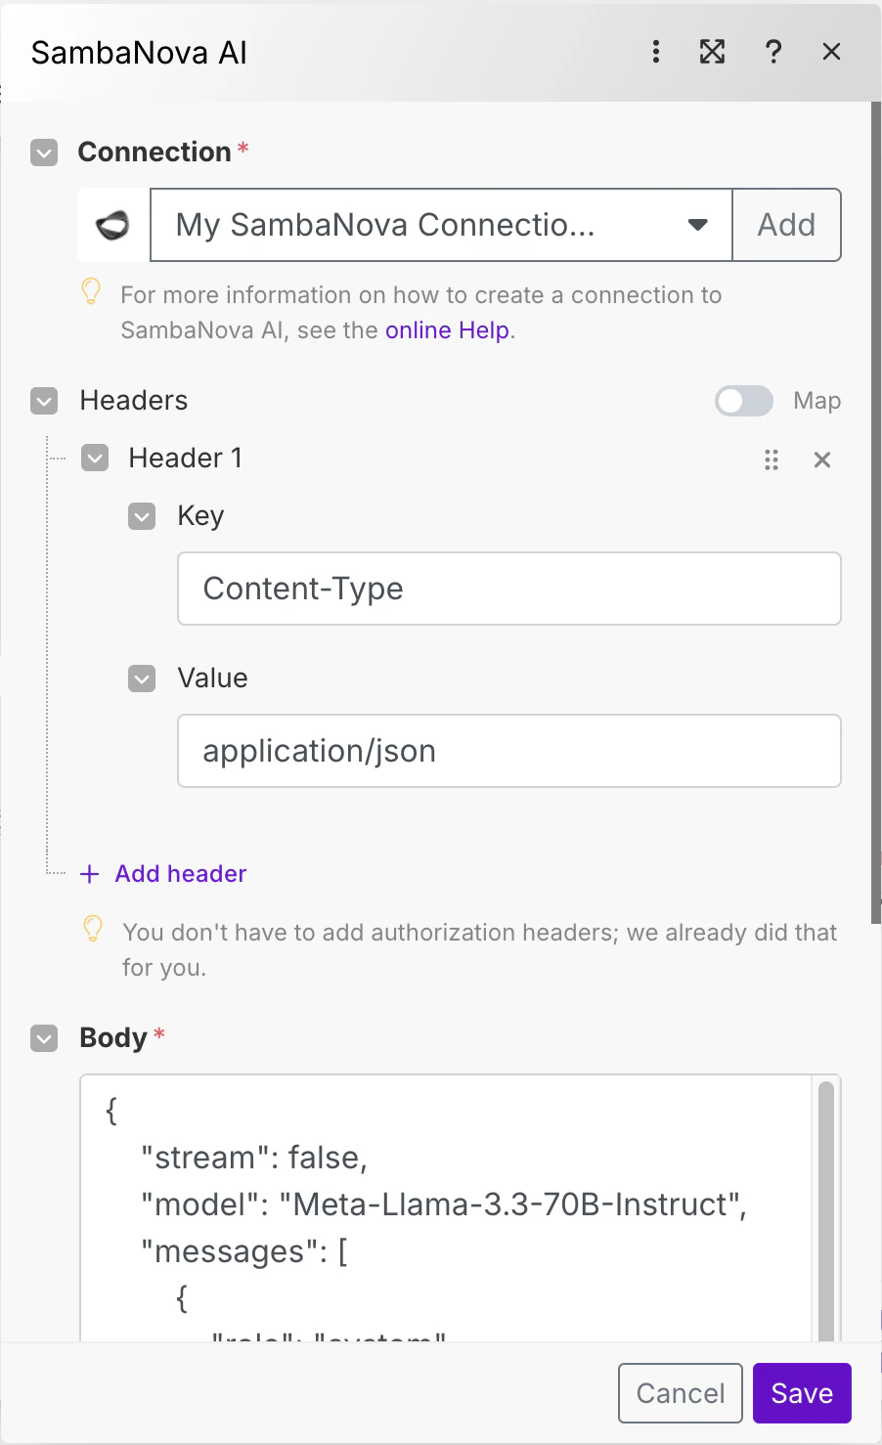The width and height of the screenshot is (882, 1445).
Task: Uncheck the Body checkbox
Action: [x=43, y=1038]
